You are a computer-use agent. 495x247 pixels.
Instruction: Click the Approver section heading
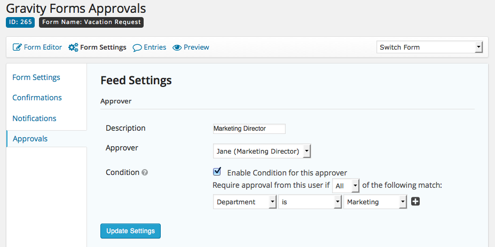(116, 101)
